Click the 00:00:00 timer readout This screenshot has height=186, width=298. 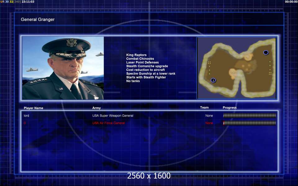pos(291,2)
